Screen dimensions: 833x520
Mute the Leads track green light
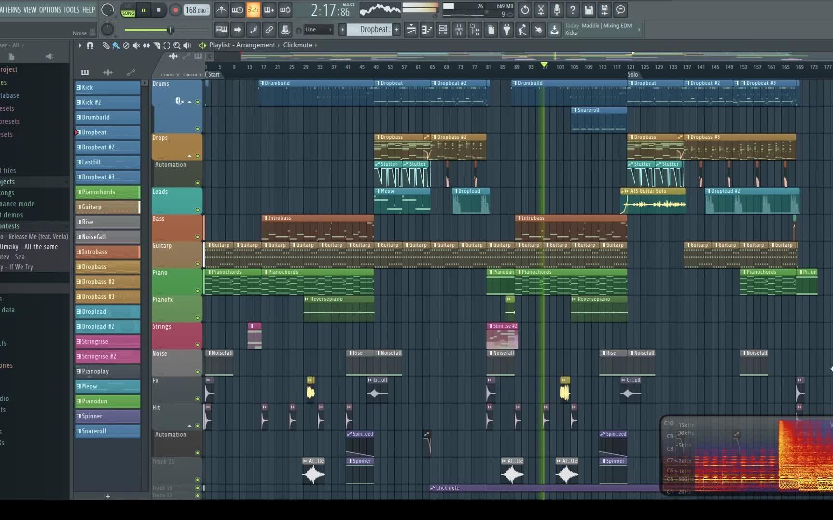(x=197, y=210)
